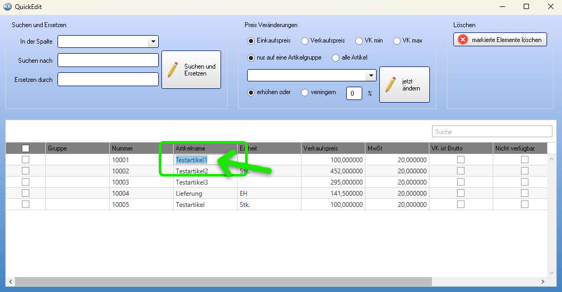Click the percentage value field
The image size is (562, 292).
354,94
